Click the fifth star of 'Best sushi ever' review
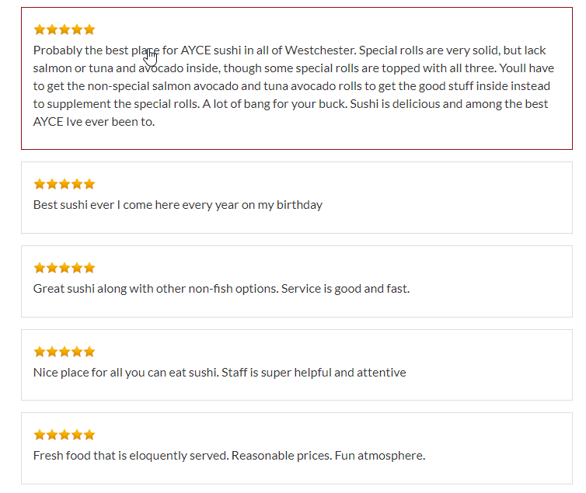Image resolution: width=586 pixels, height=493 pixels. tap(89, 184)
